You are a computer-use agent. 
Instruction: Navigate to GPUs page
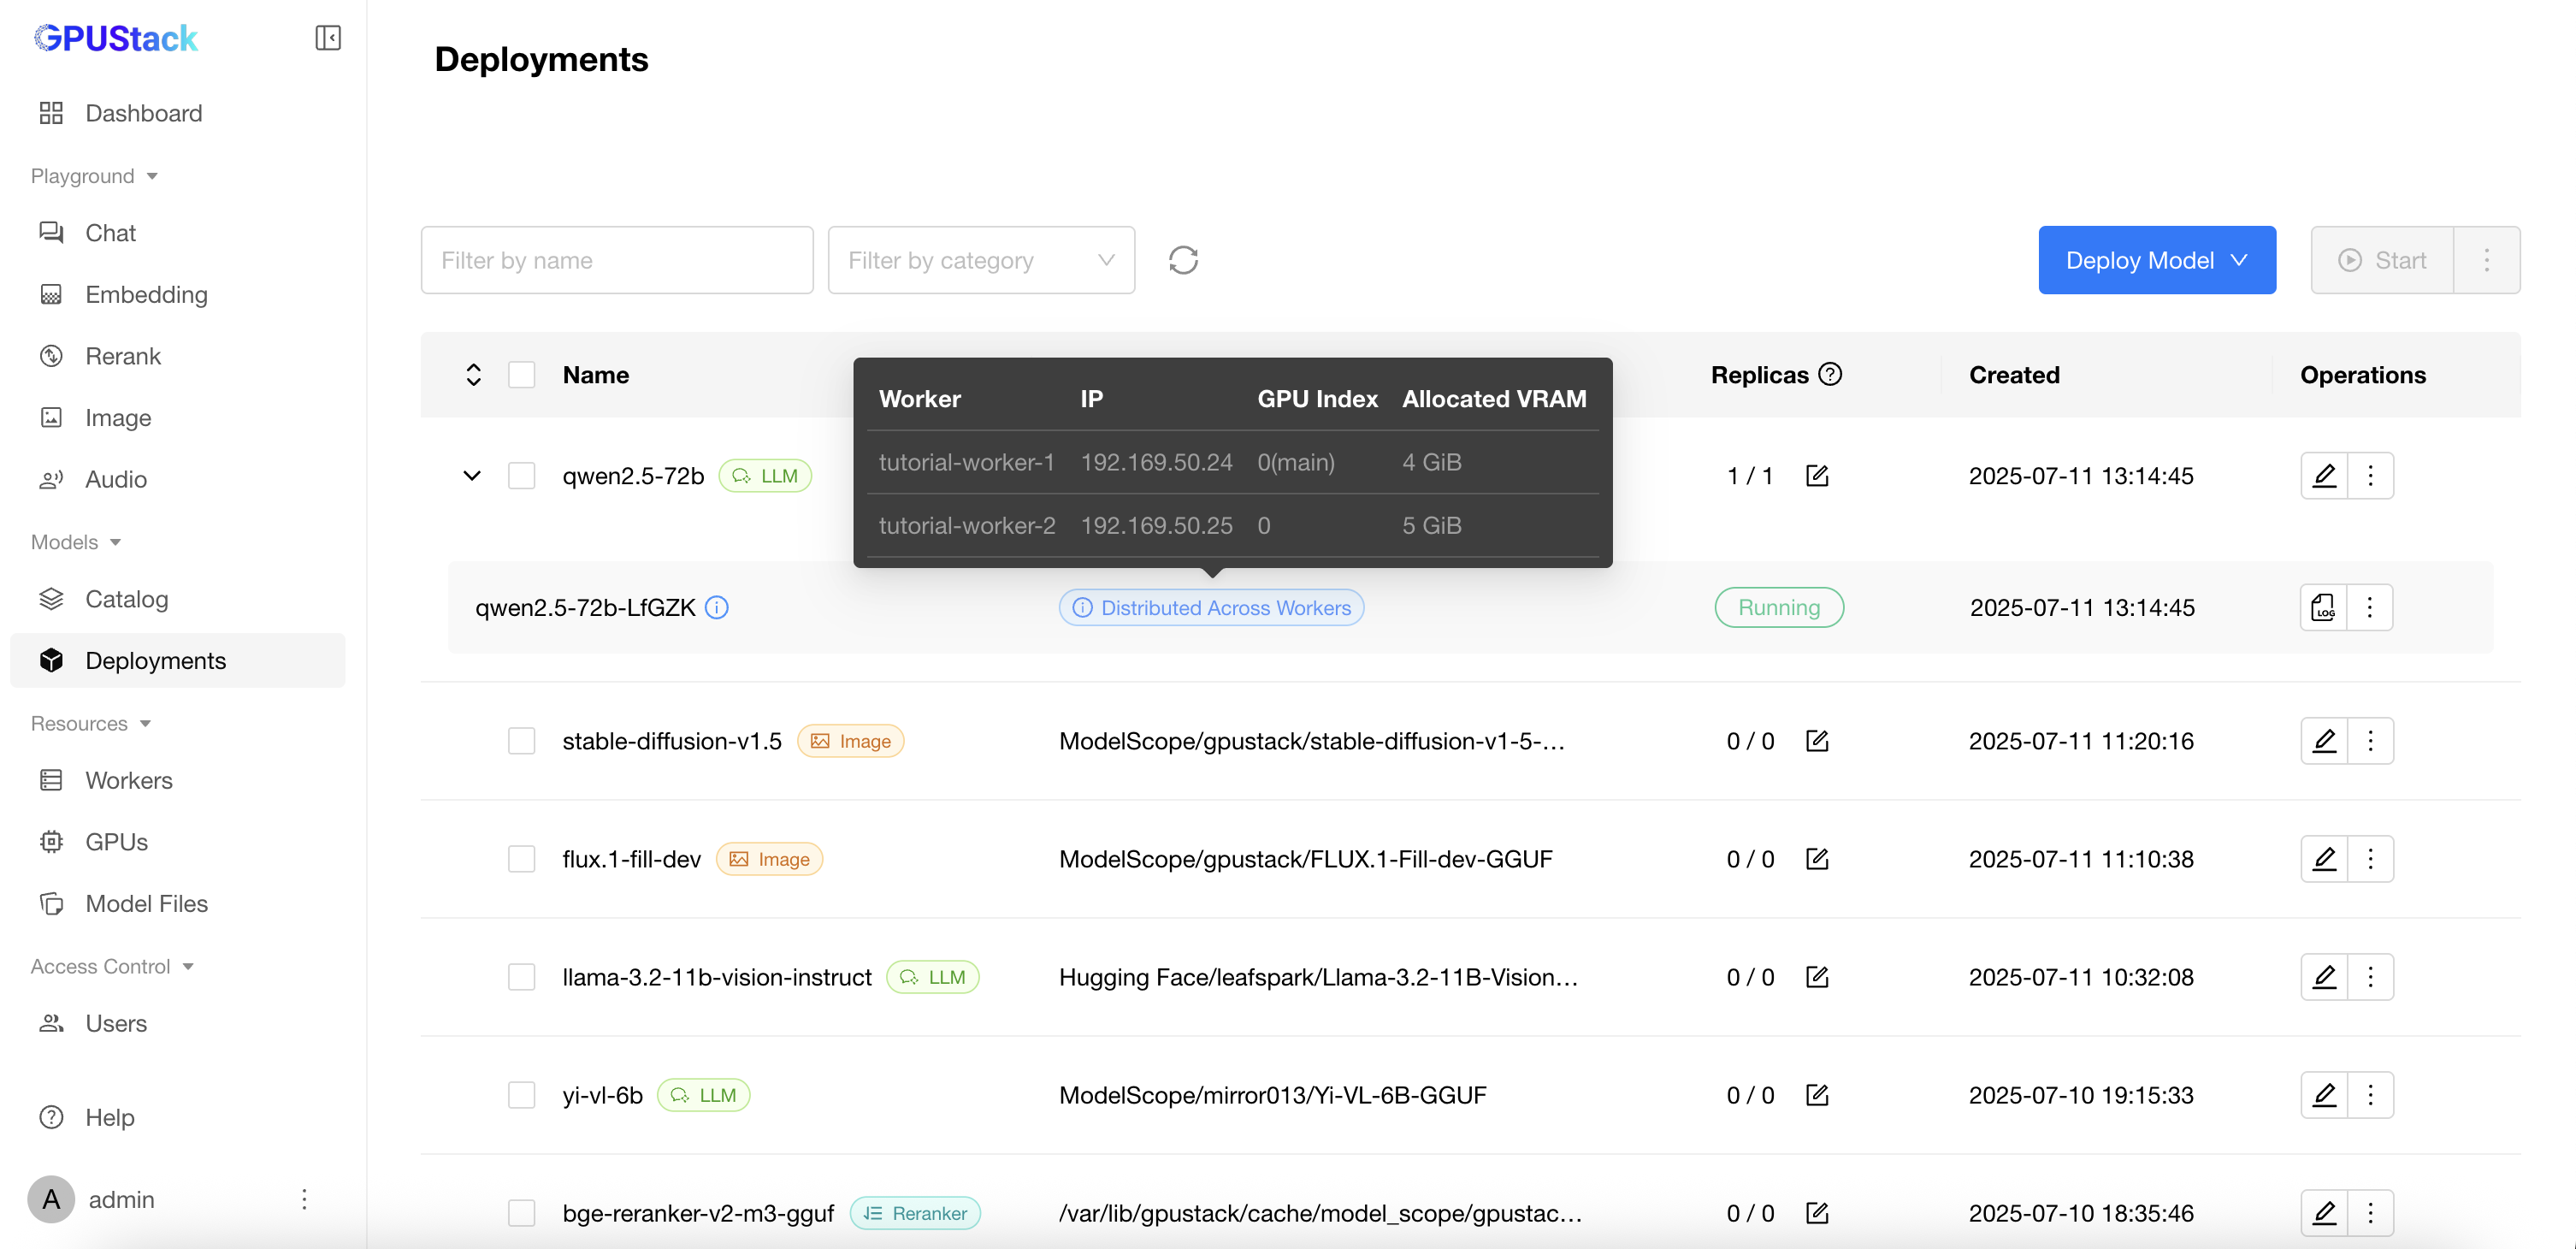178,842
